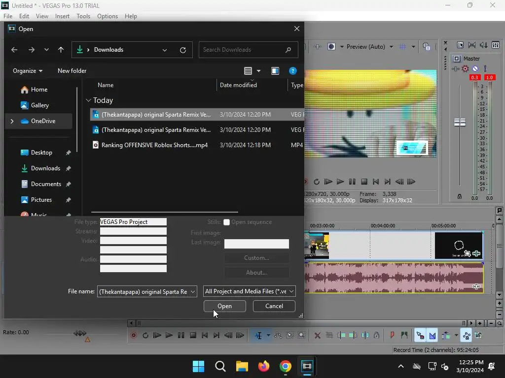Open the view options dropdown arrow
Image resolution: width=505 pixels, height=378 pixels.
tap(258, 71)
